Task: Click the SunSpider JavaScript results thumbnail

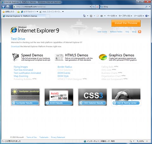Action: (25, 97)
